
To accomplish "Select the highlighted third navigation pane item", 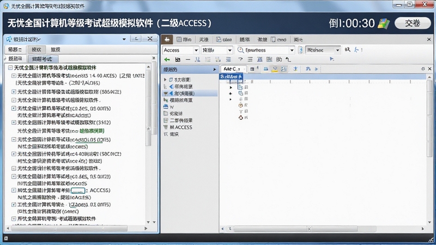I will coord(190,93).
